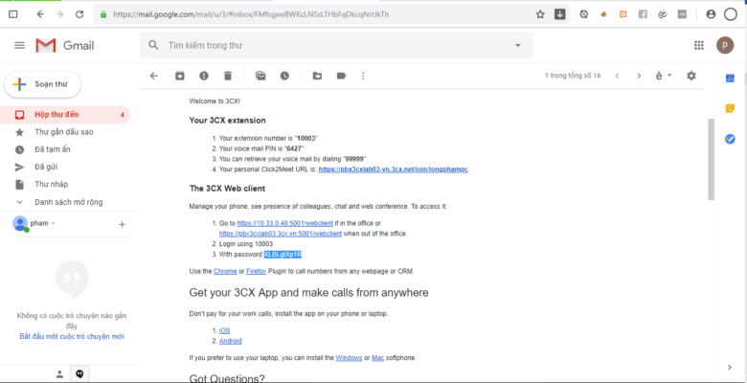Open the Mac softphone link
Image resolution: width=747 pixels, height=383 pixels.
point(377,357)
